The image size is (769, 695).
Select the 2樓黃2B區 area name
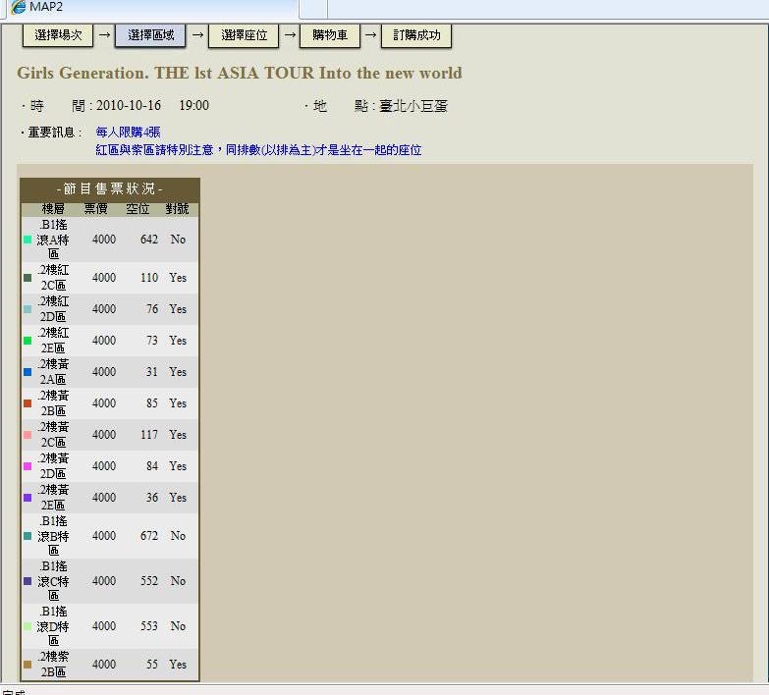(x=53, y=402)
